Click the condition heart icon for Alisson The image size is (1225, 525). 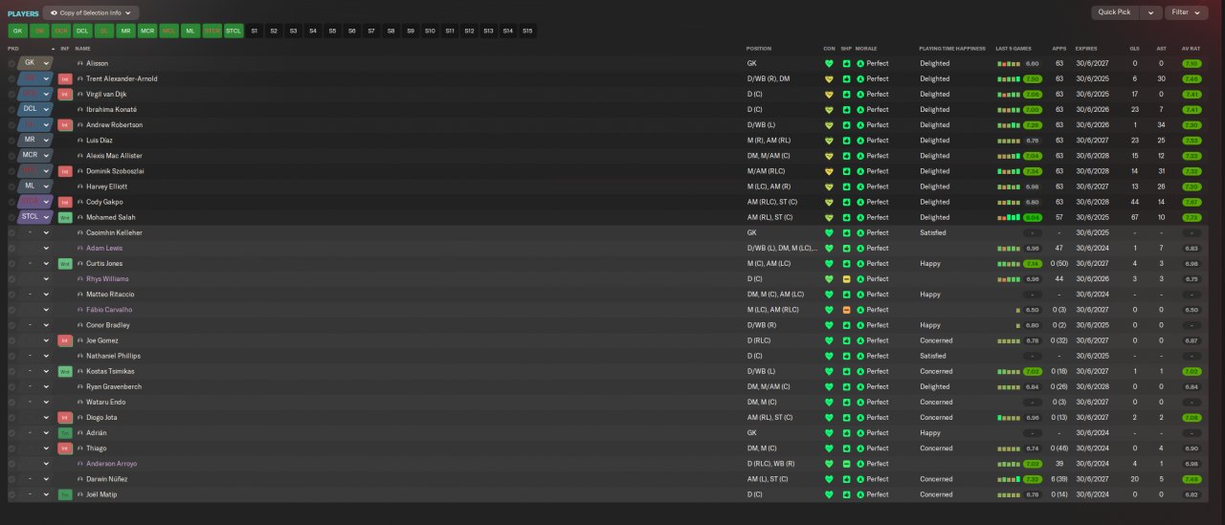click(829, 63)
